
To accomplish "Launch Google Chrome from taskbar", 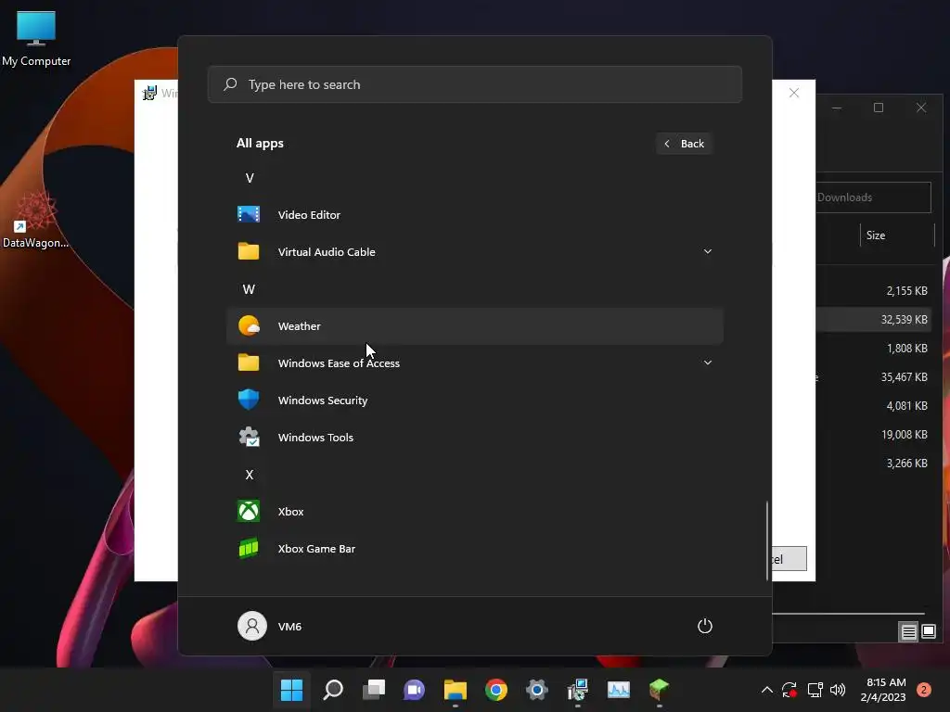I will pyautogui.click(x=496, y=690).
